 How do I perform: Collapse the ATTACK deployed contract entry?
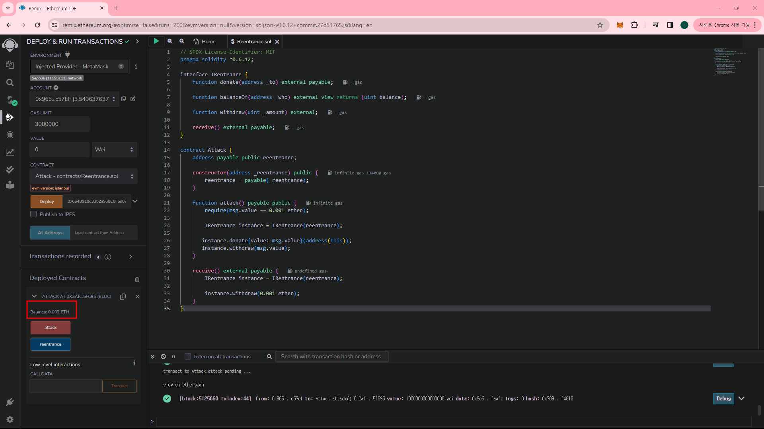(34, 296)
